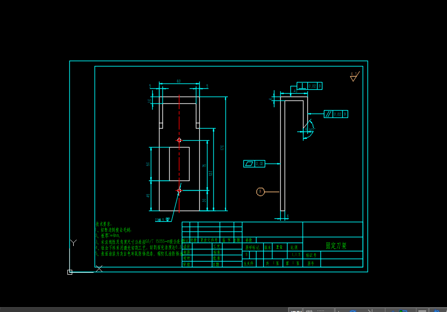Screen dimensions: 447x312
Task: Click the UCS X axis label
Action: pos(99,268)
